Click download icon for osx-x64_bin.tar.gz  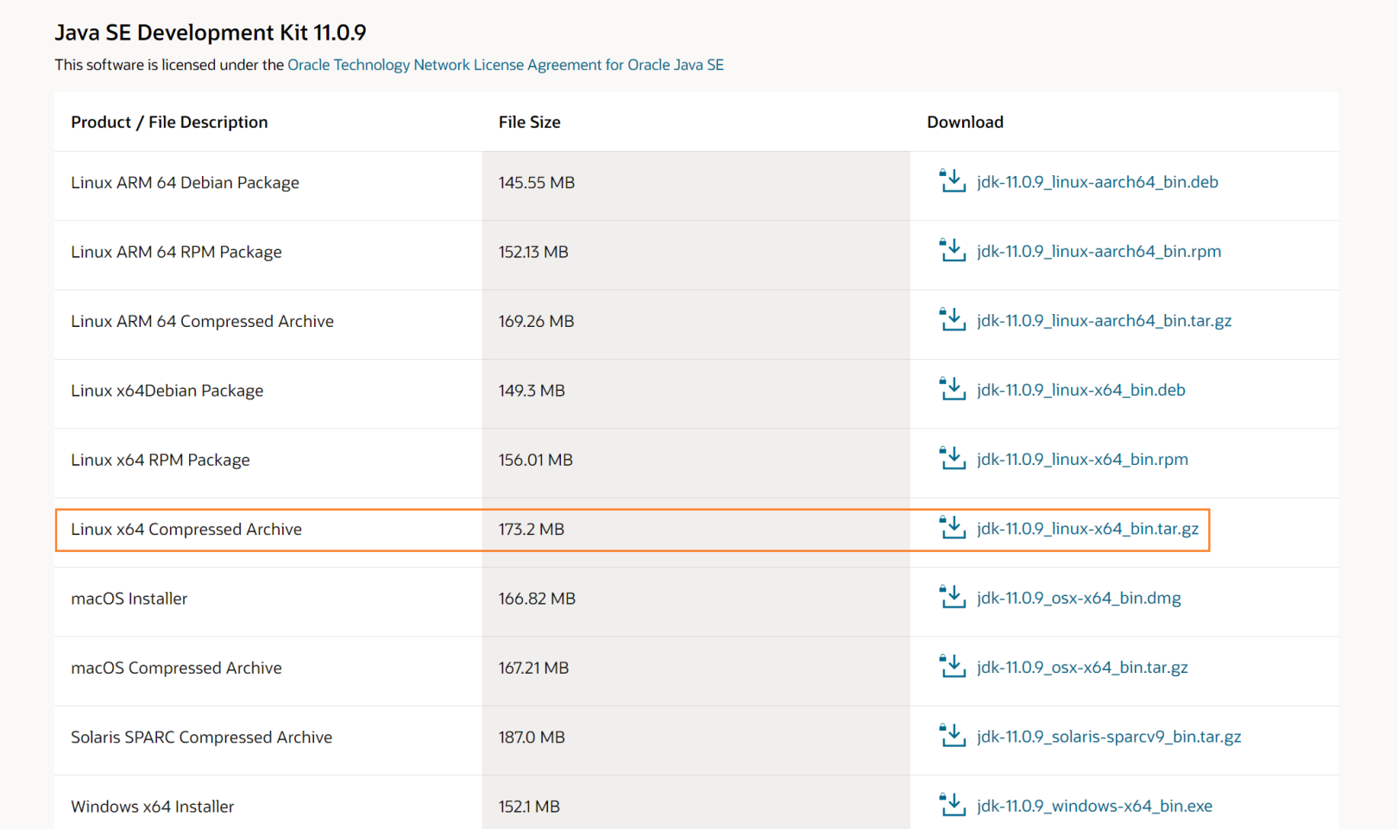952,667
